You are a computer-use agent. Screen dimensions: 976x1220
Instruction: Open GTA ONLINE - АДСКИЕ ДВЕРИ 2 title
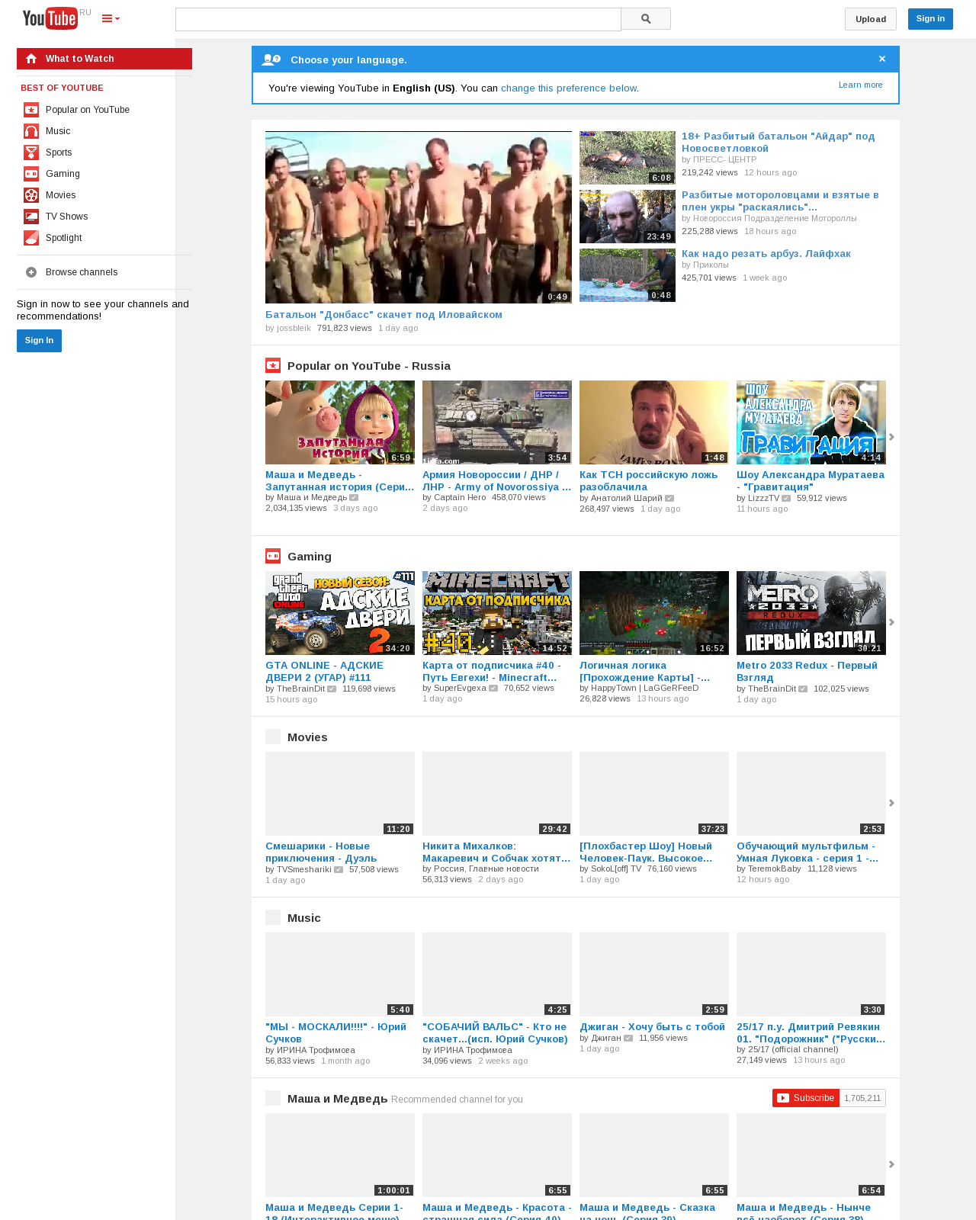coord(325,671)
